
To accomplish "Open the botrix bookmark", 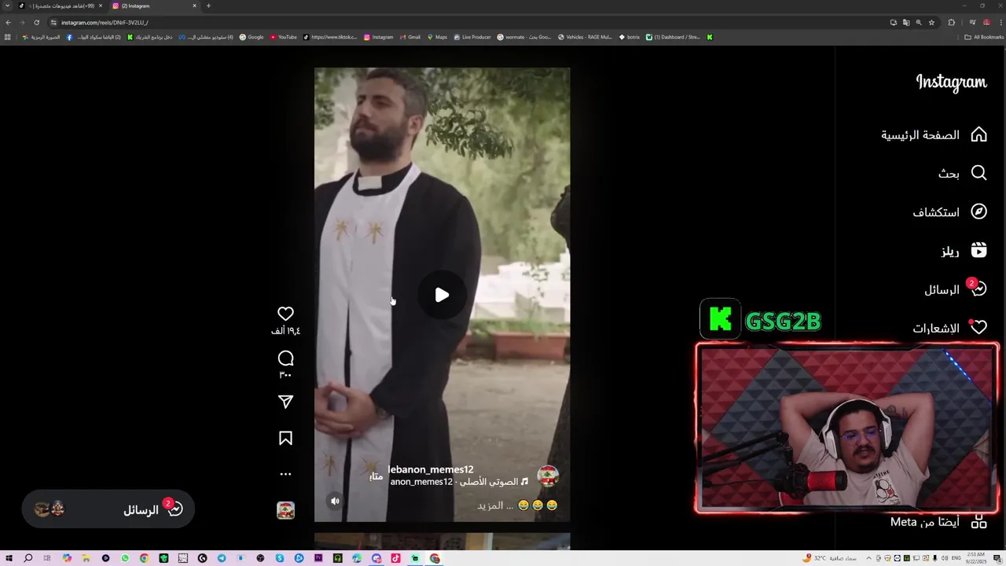I will [x=630, y=37].
